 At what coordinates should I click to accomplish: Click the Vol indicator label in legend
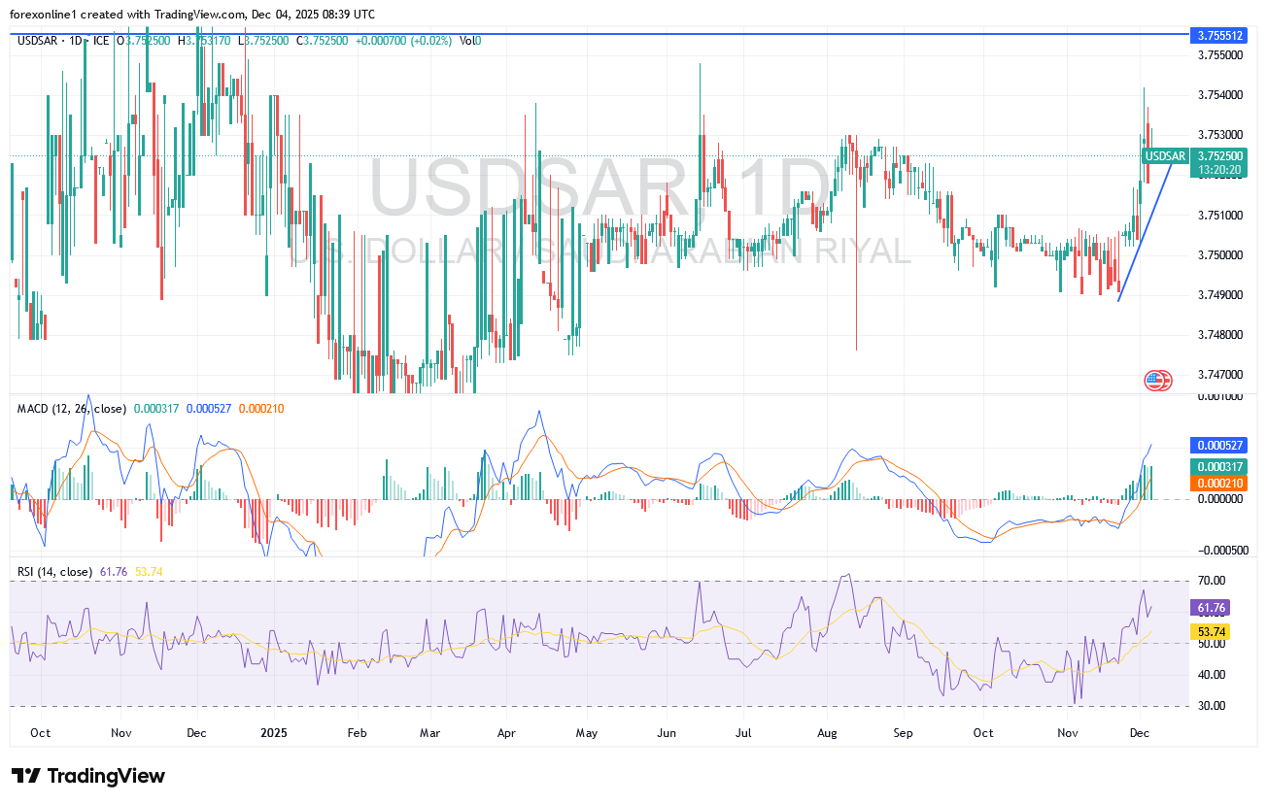tap(468, 40)
